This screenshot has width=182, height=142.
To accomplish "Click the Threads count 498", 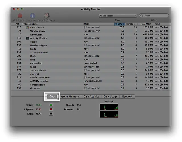I will [x=79, y=105].
